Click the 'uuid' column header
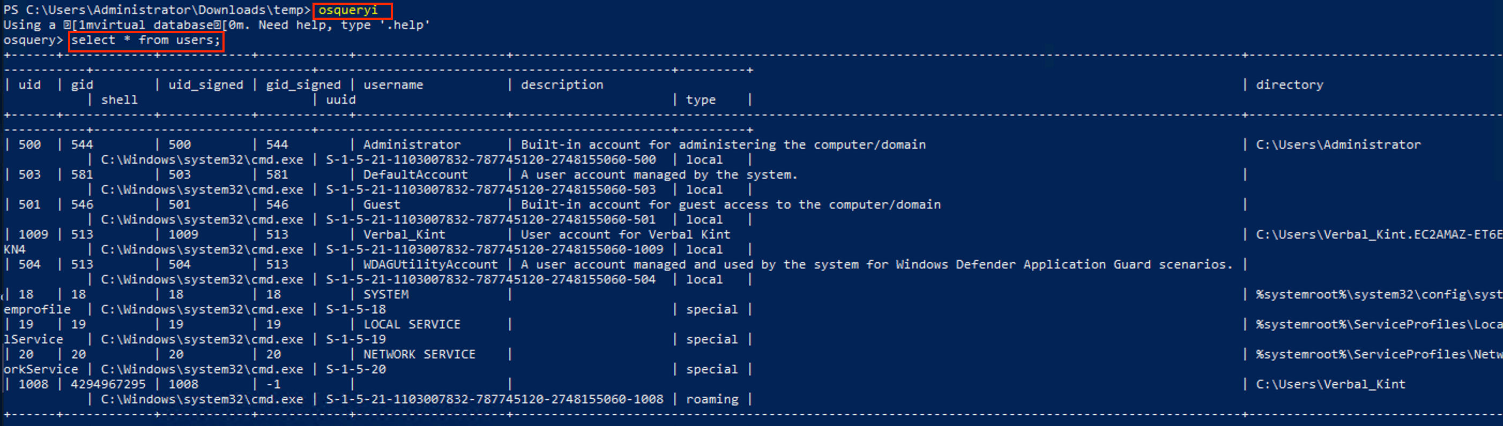This screenshot has height=426, width=1503. point(341,100)
